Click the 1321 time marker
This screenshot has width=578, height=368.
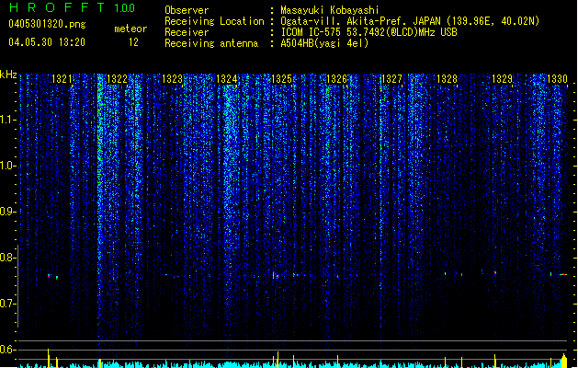click(x=62, y=79)
